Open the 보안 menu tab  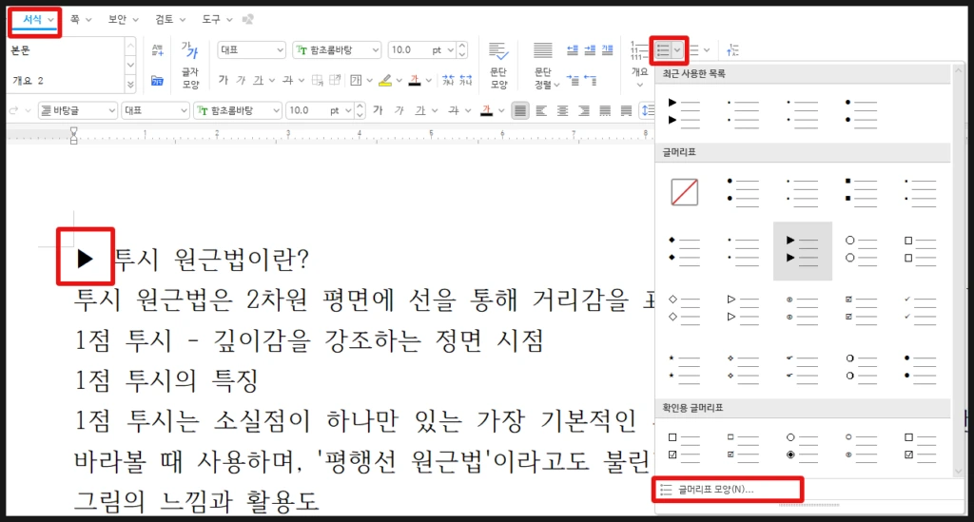coord(123,19)
